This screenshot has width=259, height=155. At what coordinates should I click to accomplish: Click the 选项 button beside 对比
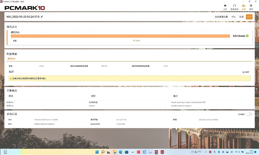point(241,17)
